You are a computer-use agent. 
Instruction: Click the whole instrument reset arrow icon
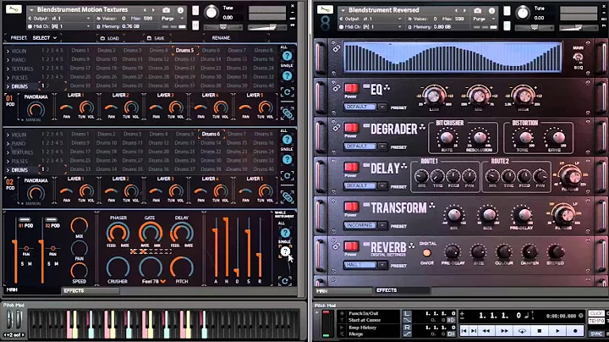(x=285, y=281)
